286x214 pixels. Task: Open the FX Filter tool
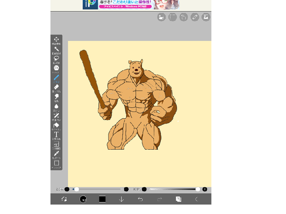[x=57, y=68]
